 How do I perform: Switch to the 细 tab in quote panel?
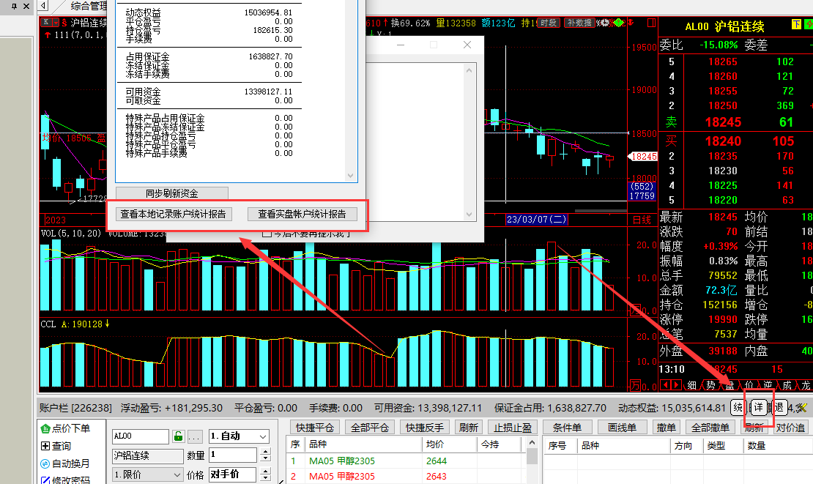[x=692, y=385]
